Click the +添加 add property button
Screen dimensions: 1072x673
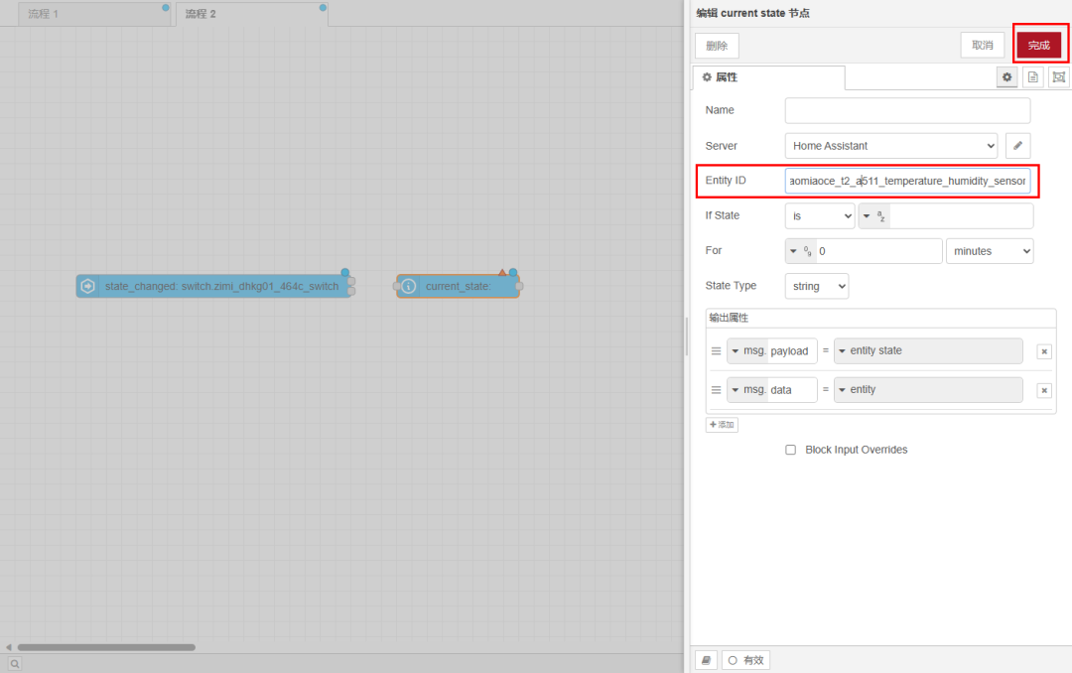pos(722,425)
